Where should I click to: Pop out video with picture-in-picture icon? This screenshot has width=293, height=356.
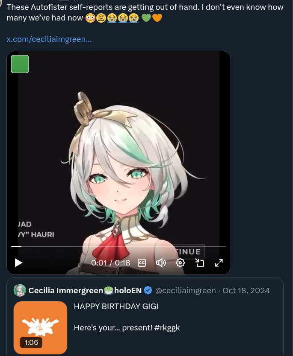point(200,263)
